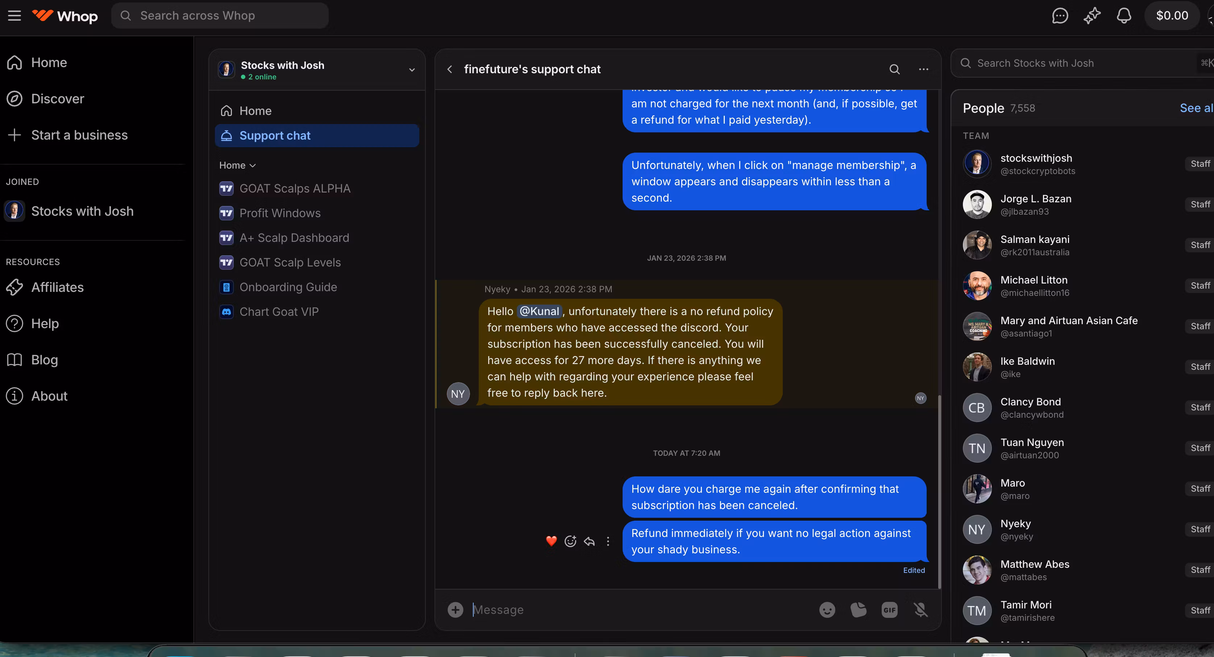Add a reaction to the message
The height and width of the screenshot is (657, 1214).
[570, 541]
